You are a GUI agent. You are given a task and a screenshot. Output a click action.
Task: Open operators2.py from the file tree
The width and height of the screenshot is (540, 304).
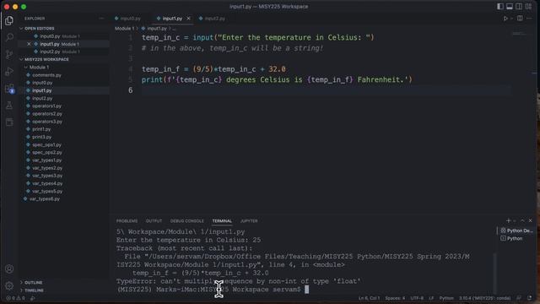[x=47, y=114]
